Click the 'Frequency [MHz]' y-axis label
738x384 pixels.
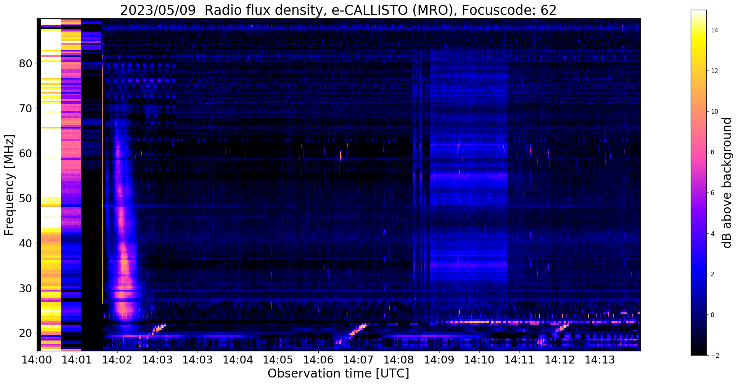coord(10,185)
